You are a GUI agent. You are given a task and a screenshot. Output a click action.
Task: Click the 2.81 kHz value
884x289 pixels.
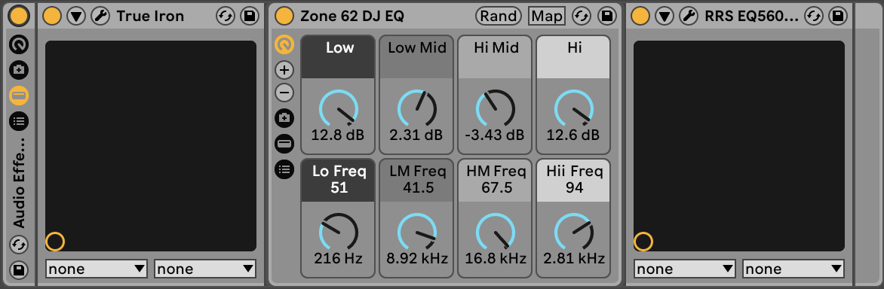point(573,259)
